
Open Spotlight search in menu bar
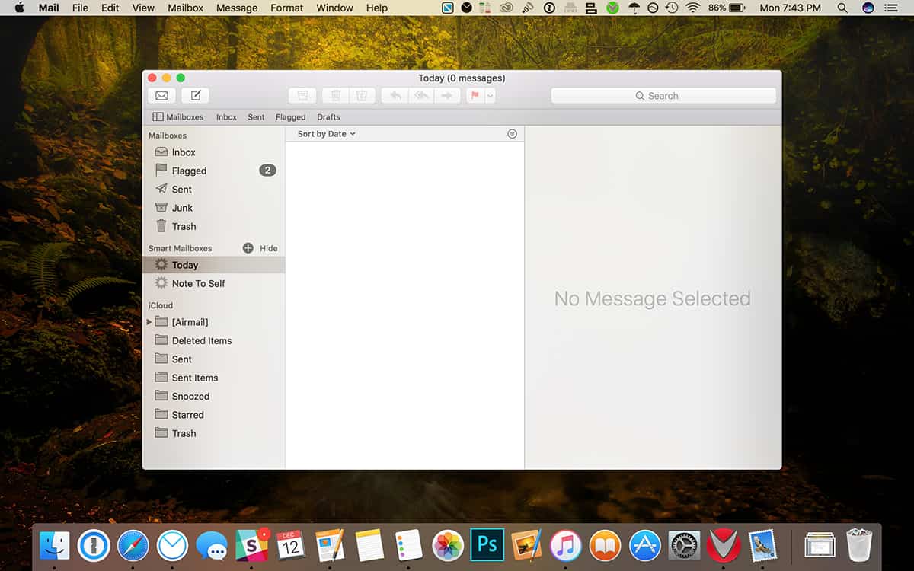(842, 8)
